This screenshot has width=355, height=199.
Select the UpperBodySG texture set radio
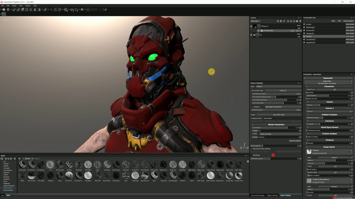pyautogui.click(x=304, y=43)
